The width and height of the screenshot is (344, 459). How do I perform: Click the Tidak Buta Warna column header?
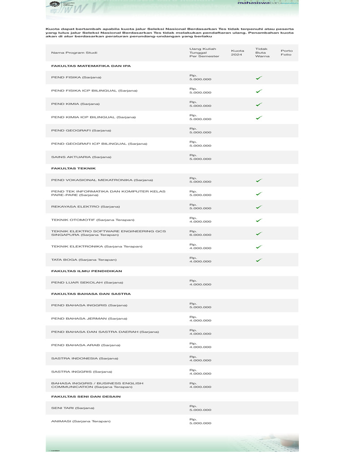coord(261,53)
